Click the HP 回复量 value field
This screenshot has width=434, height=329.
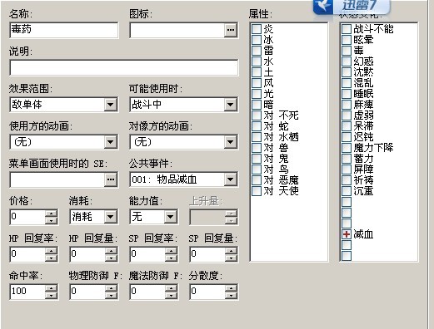pyautogui.click(x=87, y=254)
